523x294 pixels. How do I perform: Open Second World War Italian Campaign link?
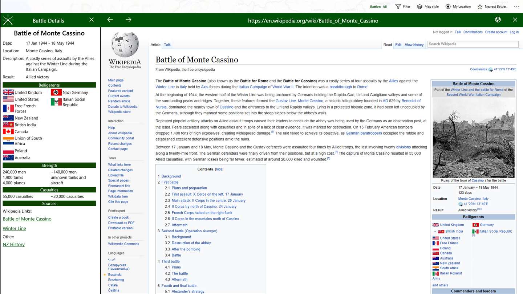point(473,95)
